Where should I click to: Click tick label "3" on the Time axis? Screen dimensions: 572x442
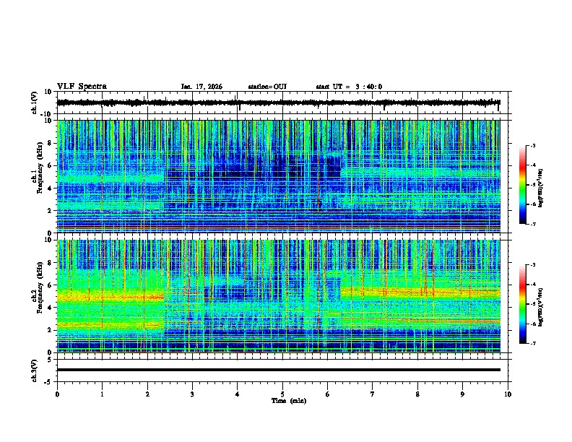(192, 394)
